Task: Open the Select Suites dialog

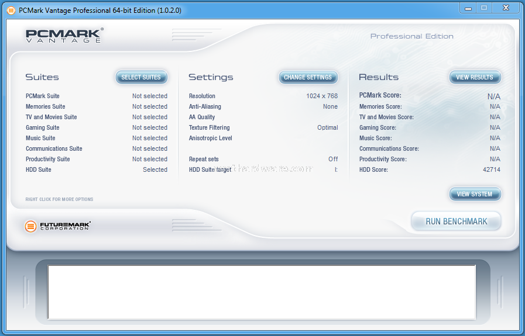Action: (141, 77)
